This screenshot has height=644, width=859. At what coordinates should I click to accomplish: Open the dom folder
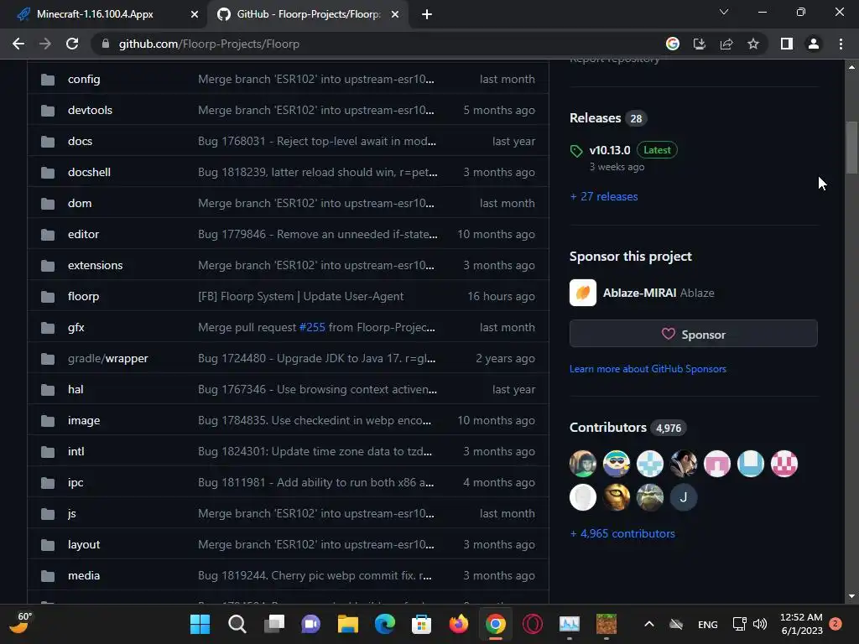[80, 203]
